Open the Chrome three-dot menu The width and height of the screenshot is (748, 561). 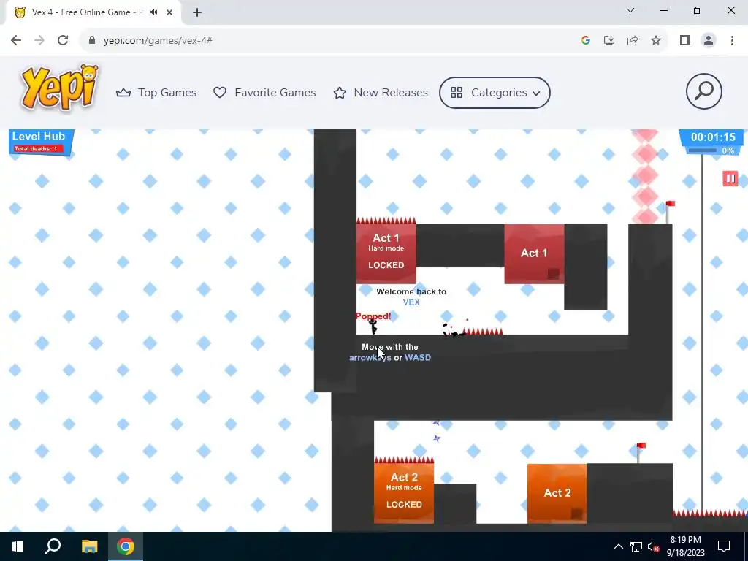732,41
